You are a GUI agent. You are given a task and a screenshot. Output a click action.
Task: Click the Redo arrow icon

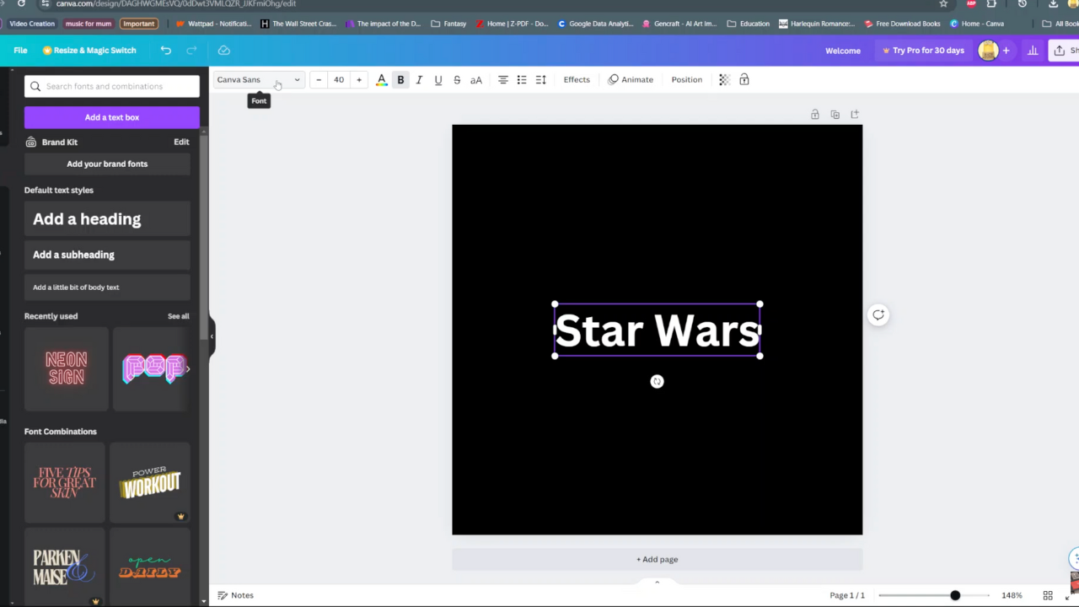pos(191,51)
